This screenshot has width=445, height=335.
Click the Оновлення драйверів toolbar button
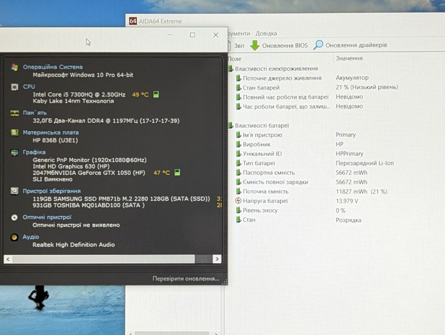350,45
